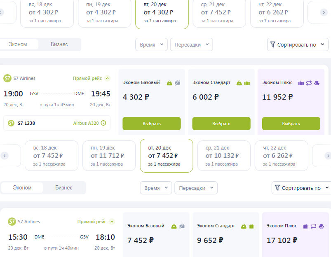The image size is (331, 257).
Task: Click the Airbus A320 info icon
Action: [x=103, y=123]
